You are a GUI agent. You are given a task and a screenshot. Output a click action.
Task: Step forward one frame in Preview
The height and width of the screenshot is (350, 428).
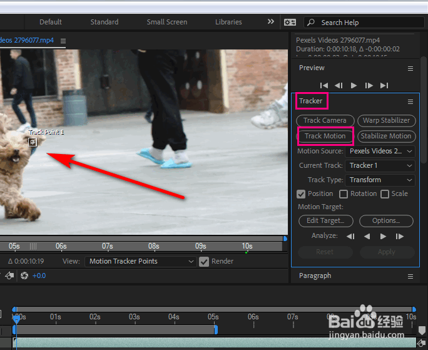coord(369,86)
